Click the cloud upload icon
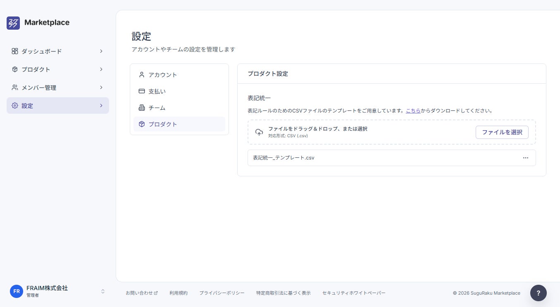This screenshot has width=560, height=307. [259, 132]
